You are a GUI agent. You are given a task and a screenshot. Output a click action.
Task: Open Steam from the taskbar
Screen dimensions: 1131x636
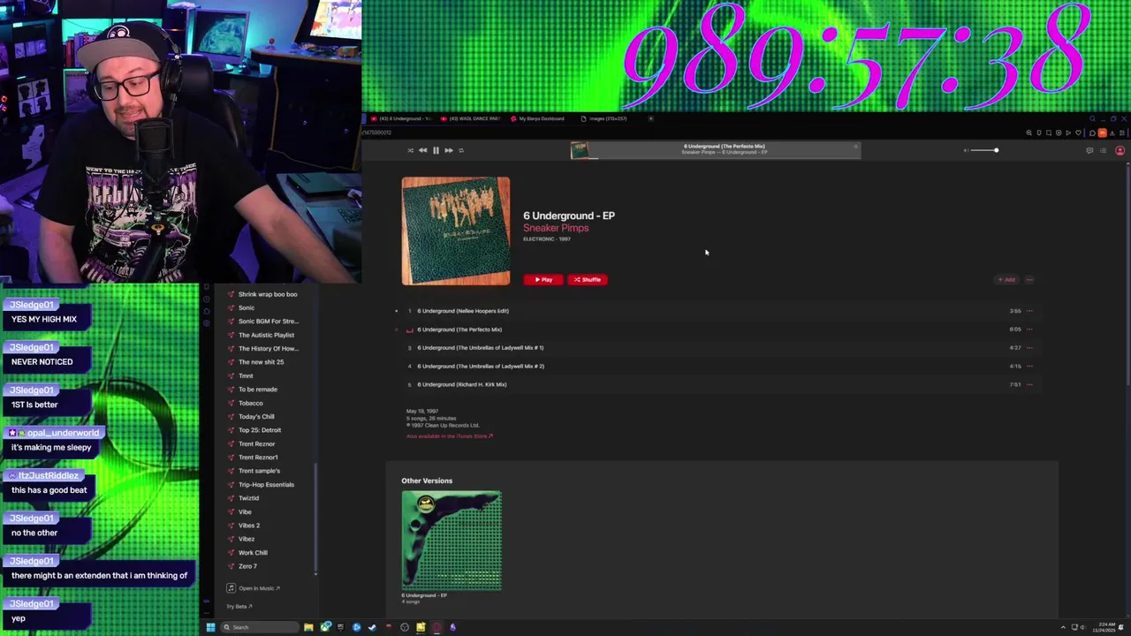(x=372, y=627)
